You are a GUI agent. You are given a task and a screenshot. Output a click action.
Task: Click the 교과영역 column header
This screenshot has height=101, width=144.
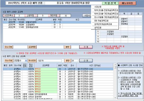click(x=25, y=65)
